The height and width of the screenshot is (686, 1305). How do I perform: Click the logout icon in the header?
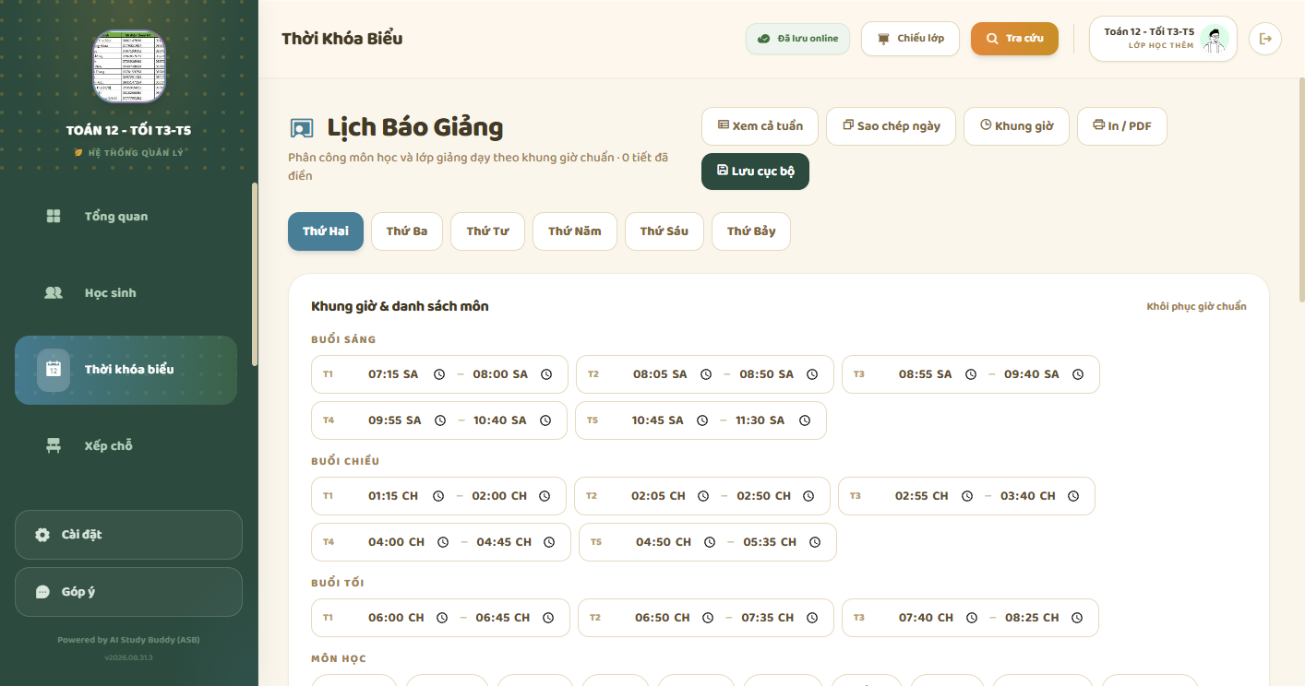coord(1265,39)
